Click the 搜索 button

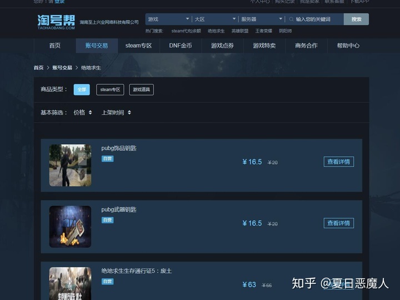pos(356,19)
